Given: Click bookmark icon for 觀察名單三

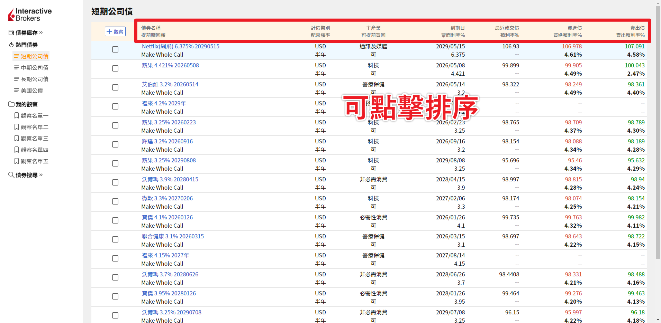Looking at the screenshot, I should tap(16, 138).
